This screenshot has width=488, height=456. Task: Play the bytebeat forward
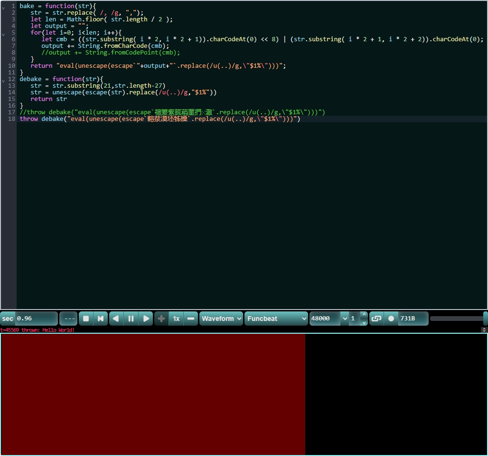[x=146, y=319]
